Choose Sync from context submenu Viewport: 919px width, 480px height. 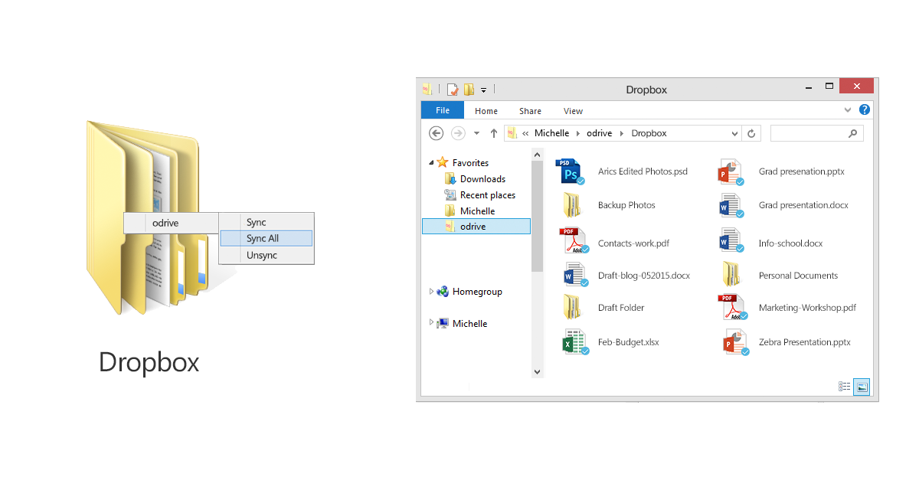266,222
